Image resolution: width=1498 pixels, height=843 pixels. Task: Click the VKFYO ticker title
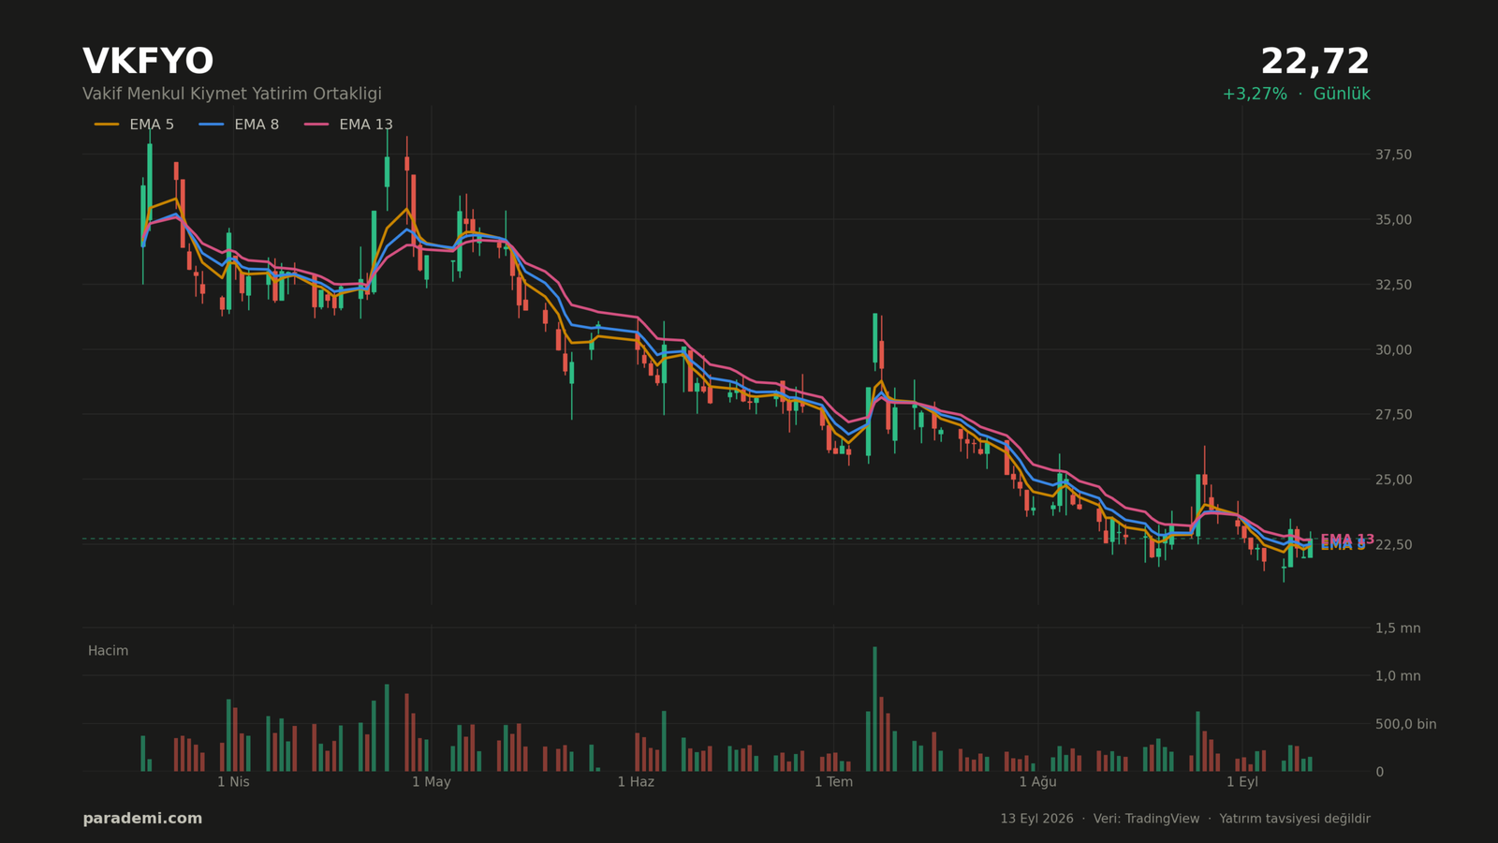click(148, 62)
